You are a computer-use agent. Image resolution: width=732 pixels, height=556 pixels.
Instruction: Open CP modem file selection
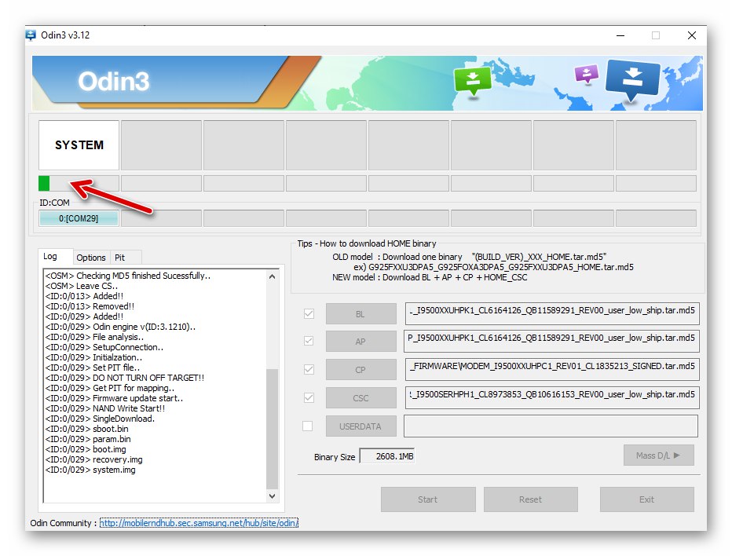tap(361, 369)
